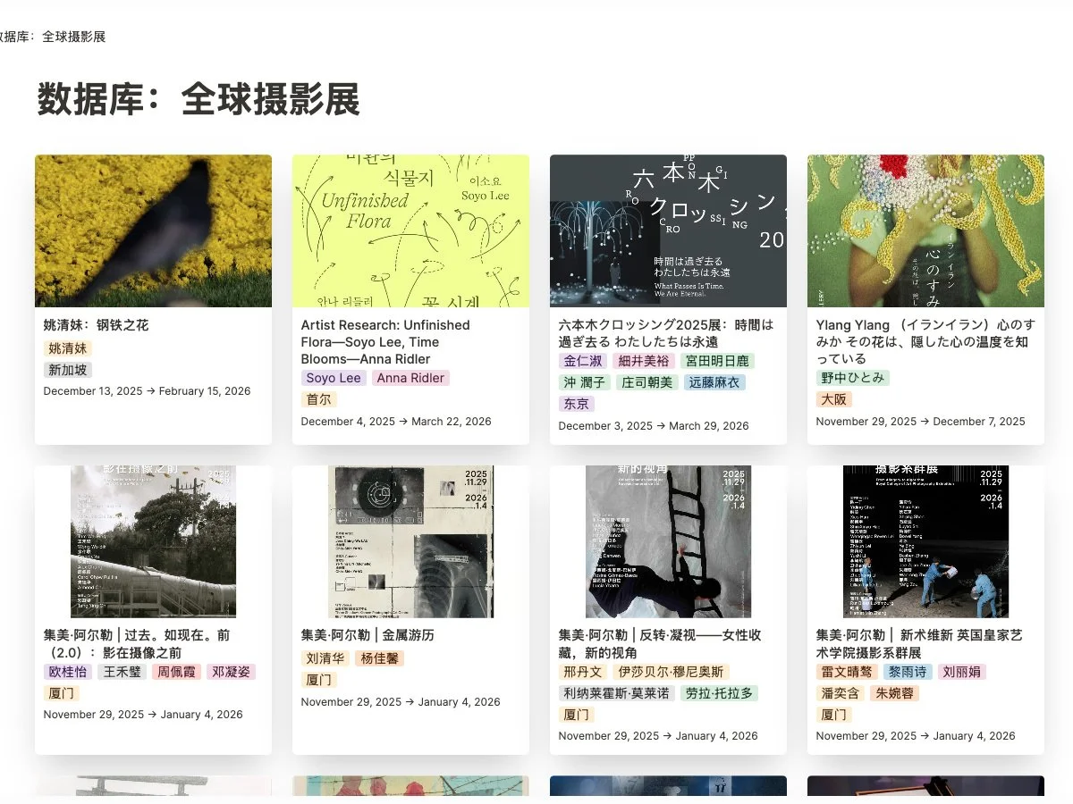Select the 沖 潤子 artist tag
The width and height of the screenshot is (1073, 804).
[584, 383]
